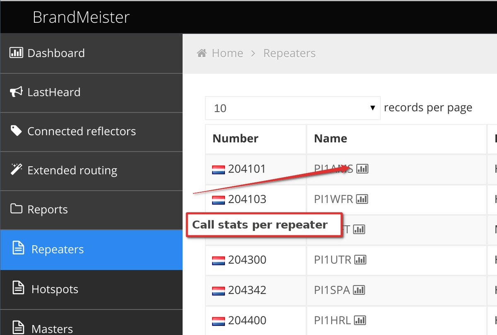Click the BrandMeister brand title
The width and height of the screenshot is (497, 335).
81,17
